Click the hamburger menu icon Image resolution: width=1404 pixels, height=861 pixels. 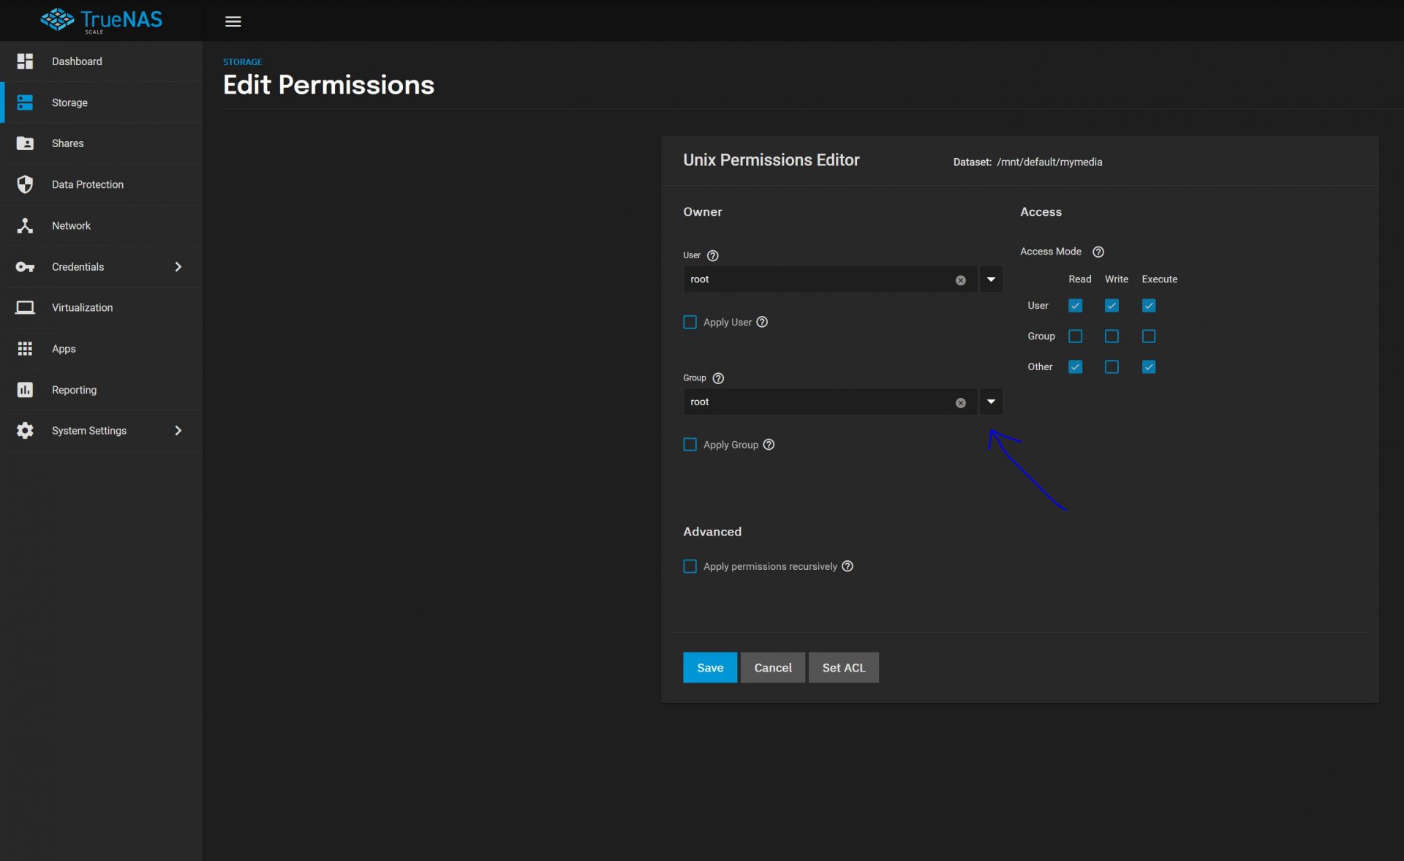(x=233, y=21)
